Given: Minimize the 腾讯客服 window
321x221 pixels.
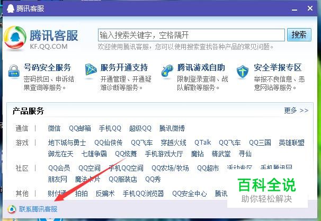Looking at the screenshot, I should click(x=295, y=9).
